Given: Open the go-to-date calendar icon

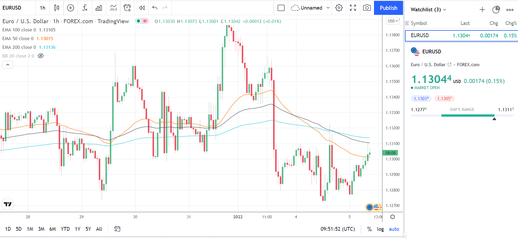Looking at the screenshot, I should tap(117, 229).
